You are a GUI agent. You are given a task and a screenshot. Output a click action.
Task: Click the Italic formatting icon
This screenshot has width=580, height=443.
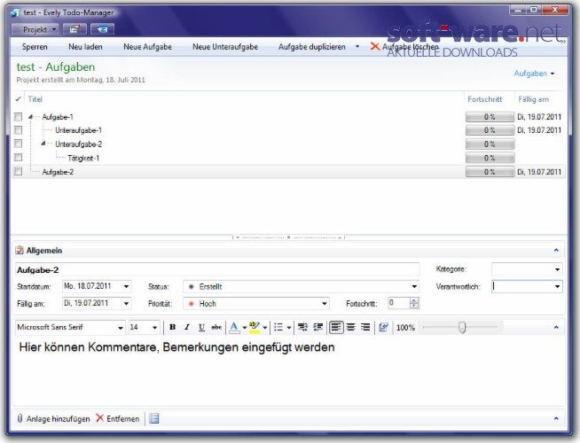pos(187,327)
